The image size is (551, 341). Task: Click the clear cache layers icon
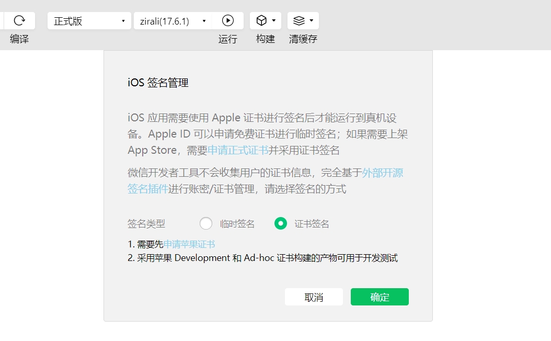(299, 21)
